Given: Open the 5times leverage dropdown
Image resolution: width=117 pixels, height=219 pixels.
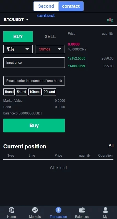Looking at the screenshot, I should 50,49.
